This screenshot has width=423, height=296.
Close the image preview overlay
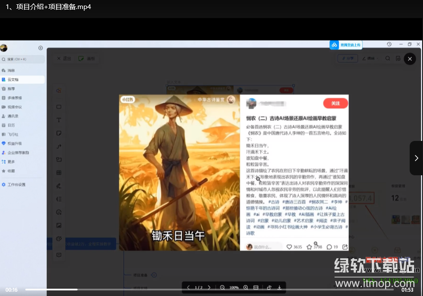pos(410,59)
